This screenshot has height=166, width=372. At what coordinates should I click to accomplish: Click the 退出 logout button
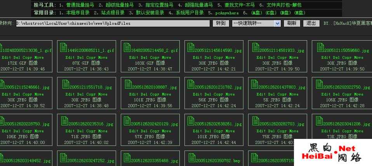pyautogui.click(x=311, y=23)
